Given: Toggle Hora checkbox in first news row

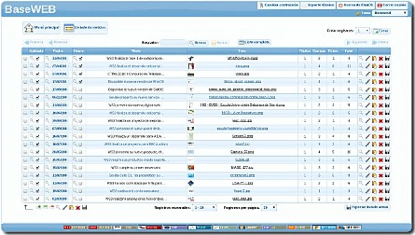Looking at the screenshot, I should click(80, 58).
